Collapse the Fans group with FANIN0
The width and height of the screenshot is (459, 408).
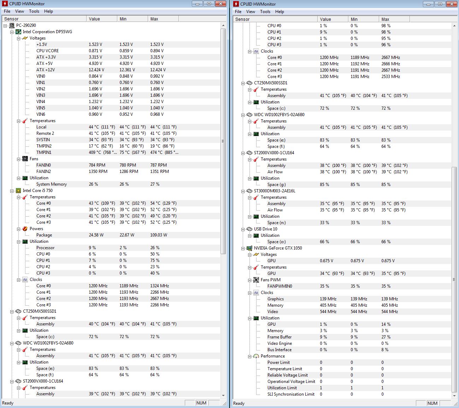[18, 159]
